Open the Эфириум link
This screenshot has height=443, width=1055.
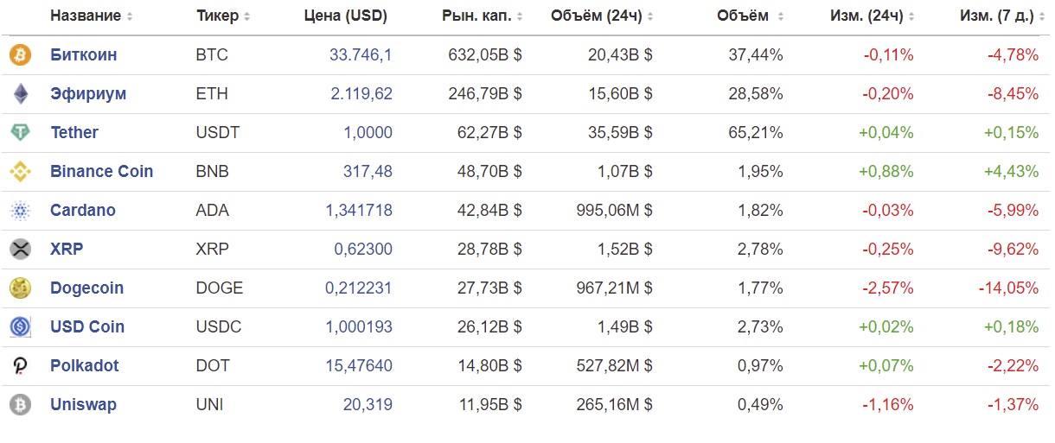pyautogui.click(x=88, y=94)
